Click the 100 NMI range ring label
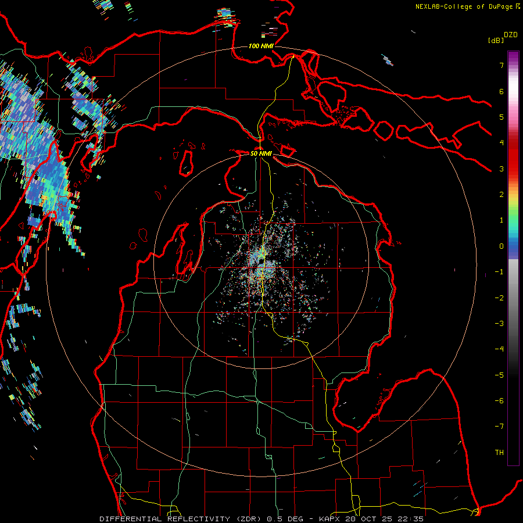This screenshot has height=523, width=523. 261,46
